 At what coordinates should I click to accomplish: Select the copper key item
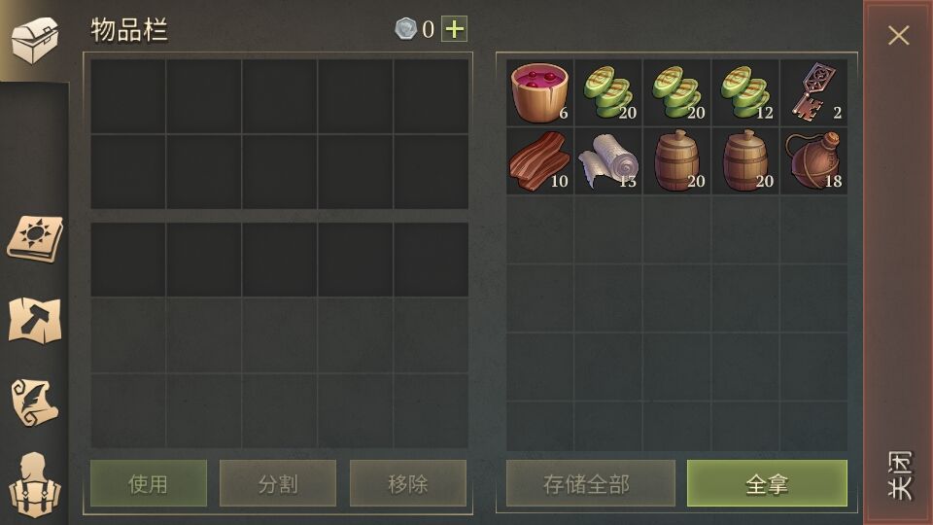tap(813, 92)
